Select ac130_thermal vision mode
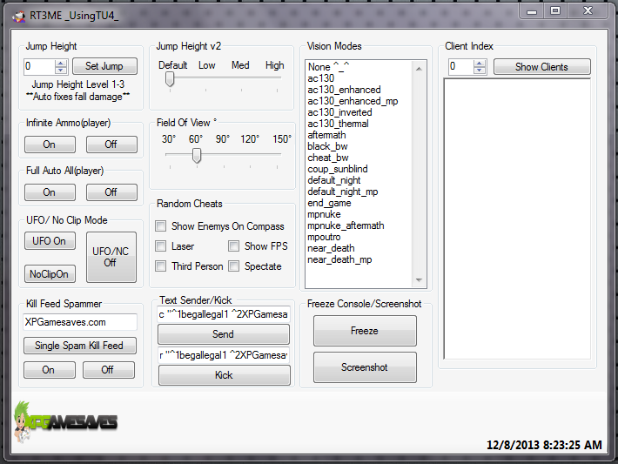 (339, 124)
